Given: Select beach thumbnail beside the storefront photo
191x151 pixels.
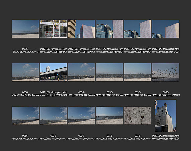Looking at the screenshot, I should (25, 29).
